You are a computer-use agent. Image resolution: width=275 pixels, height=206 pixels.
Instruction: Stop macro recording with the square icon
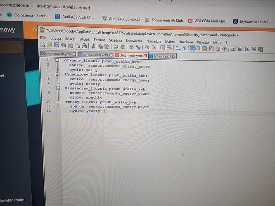(x=240, y=49)
